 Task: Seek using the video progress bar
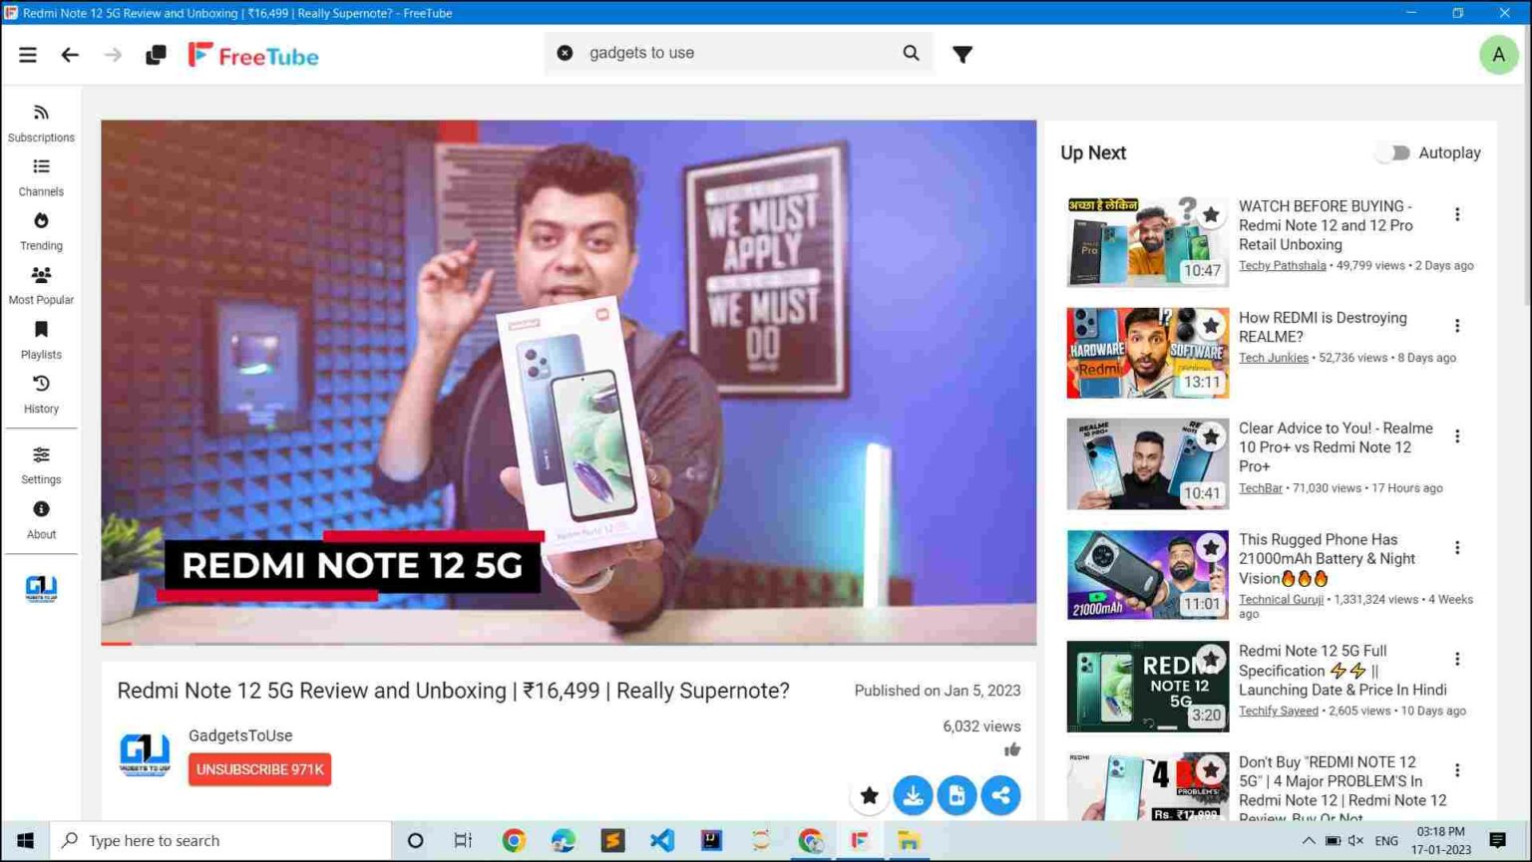coord(569,643)
